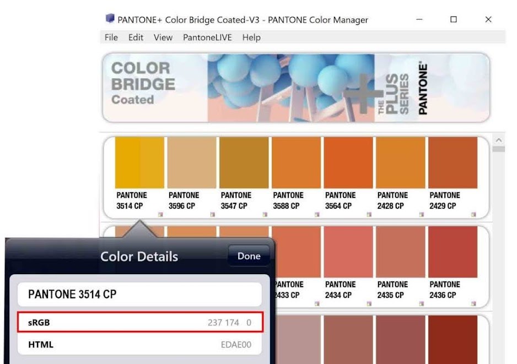517x364 pixels.
Task: Open the File menu
Action: (x=111, y=37)
